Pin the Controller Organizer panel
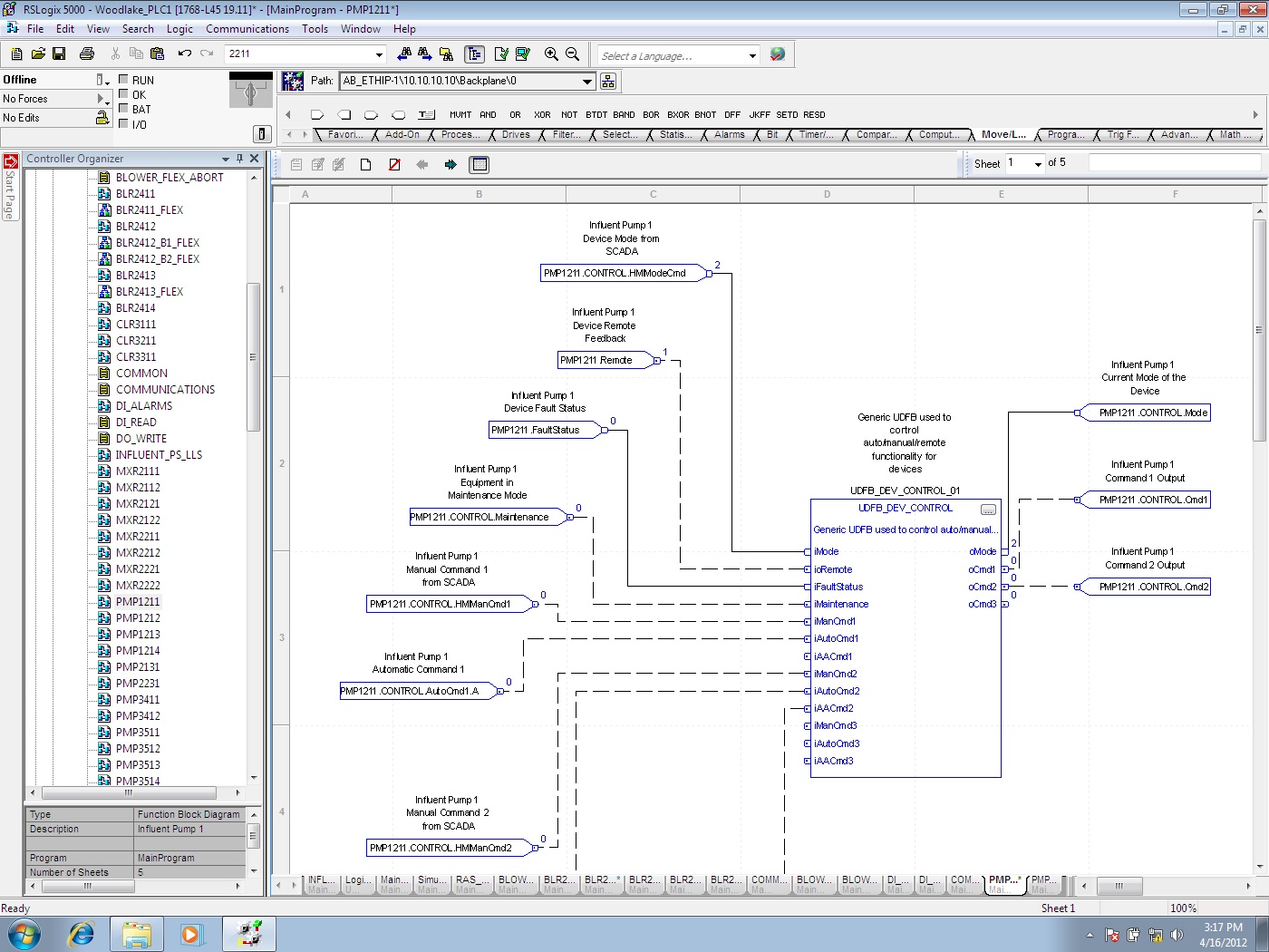This screenshot has width=1269, height=952. pyautogui.click(x=239, y=159)
